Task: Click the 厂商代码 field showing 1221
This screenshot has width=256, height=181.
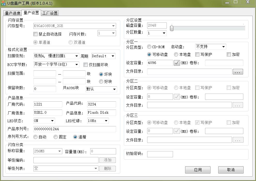Action: pos(48,104)
